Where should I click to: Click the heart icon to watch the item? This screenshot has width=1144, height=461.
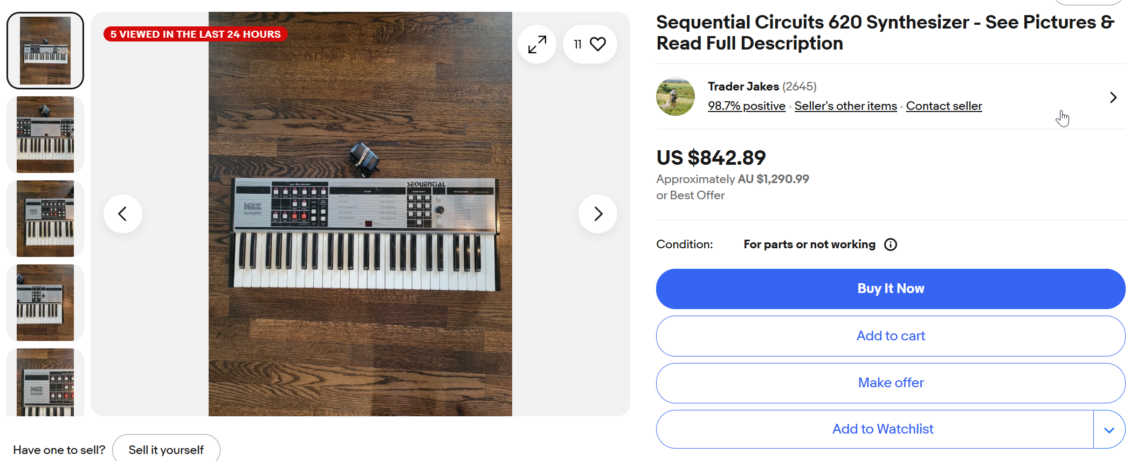coord(597,44)
